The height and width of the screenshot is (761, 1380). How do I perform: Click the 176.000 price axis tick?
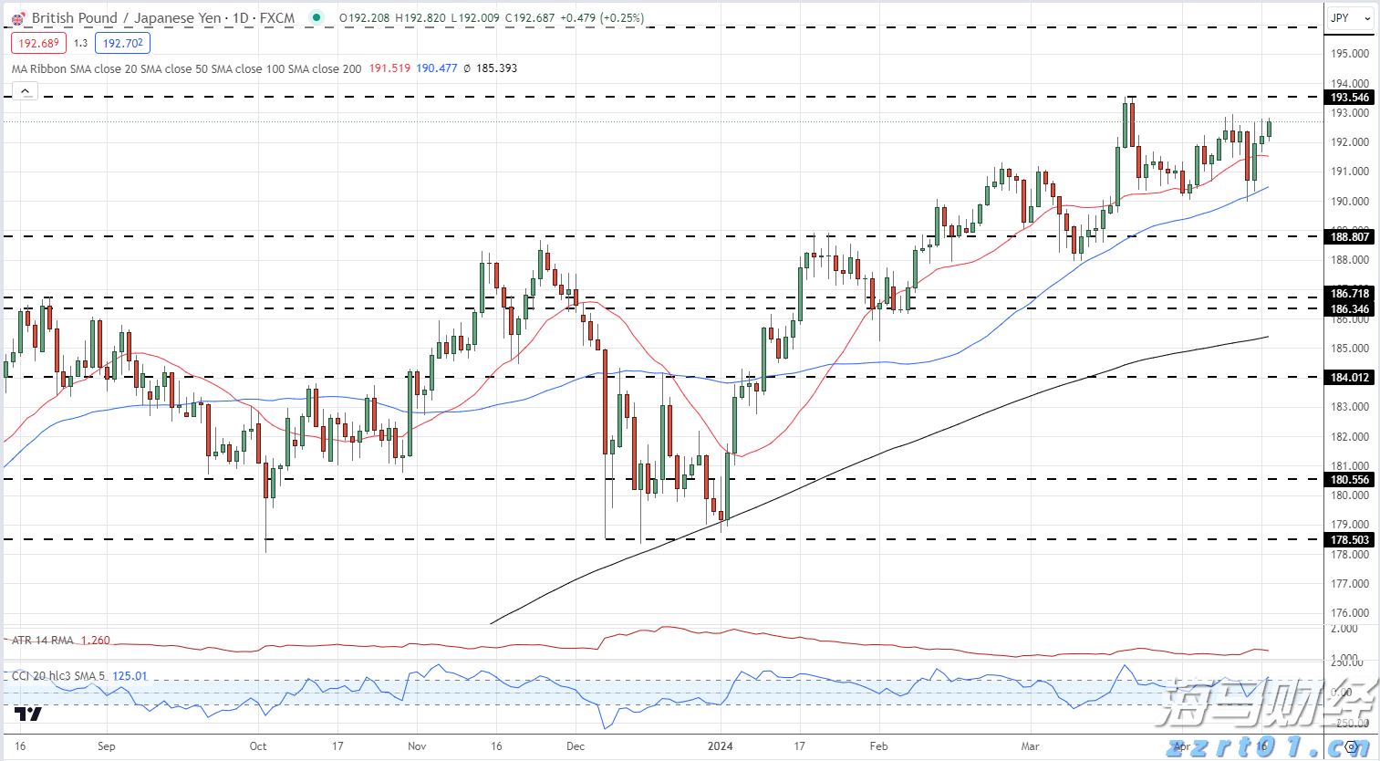coord(1350,613)
